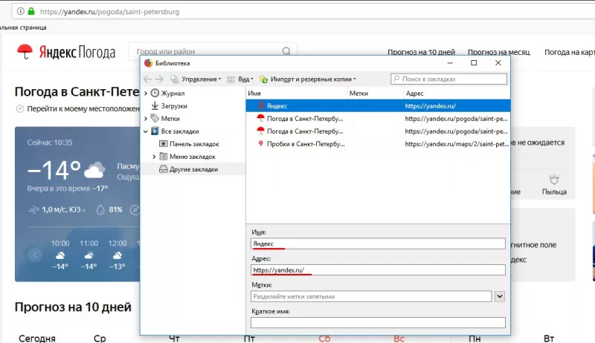595x343 pixels.
Task: Expand the Журнал tree node
Action: [x=146, y=93]
